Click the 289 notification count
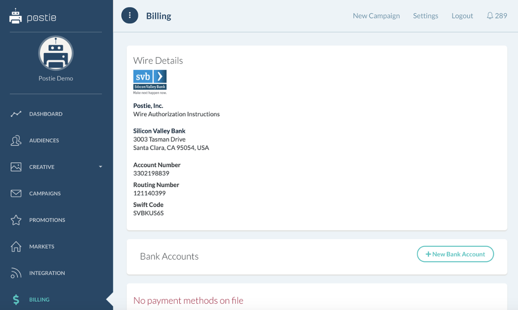The width and height of the screenshot is (518, 310). pyautogui.click(x=501, y=15)
